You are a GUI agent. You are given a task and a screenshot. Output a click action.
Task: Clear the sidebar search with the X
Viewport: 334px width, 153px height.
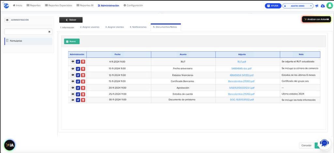click(49, 32)
